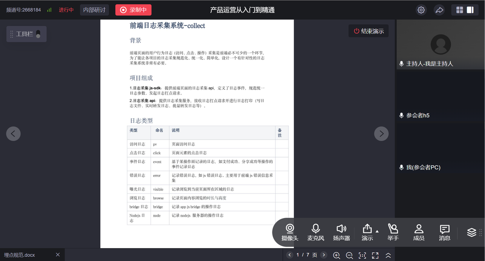485x261 pixels.
Task: Click the 错误日志 table cell
Action: tap(139, 178)
